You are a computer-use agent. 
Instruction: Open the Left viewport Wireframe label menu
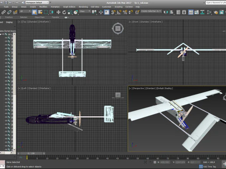coord(45,88)
